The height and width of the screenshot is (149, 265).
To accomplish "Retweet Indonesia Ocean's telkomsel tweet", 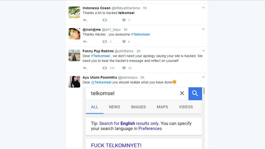I will (x=104, y=20).
